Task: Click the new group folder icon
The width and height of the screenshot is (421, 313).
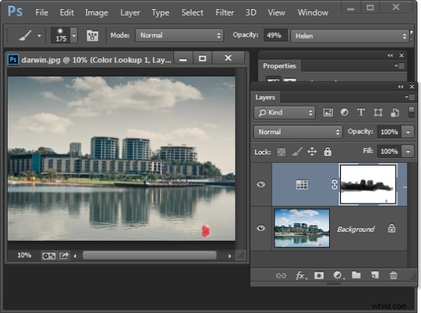Action: click(356, 275)
